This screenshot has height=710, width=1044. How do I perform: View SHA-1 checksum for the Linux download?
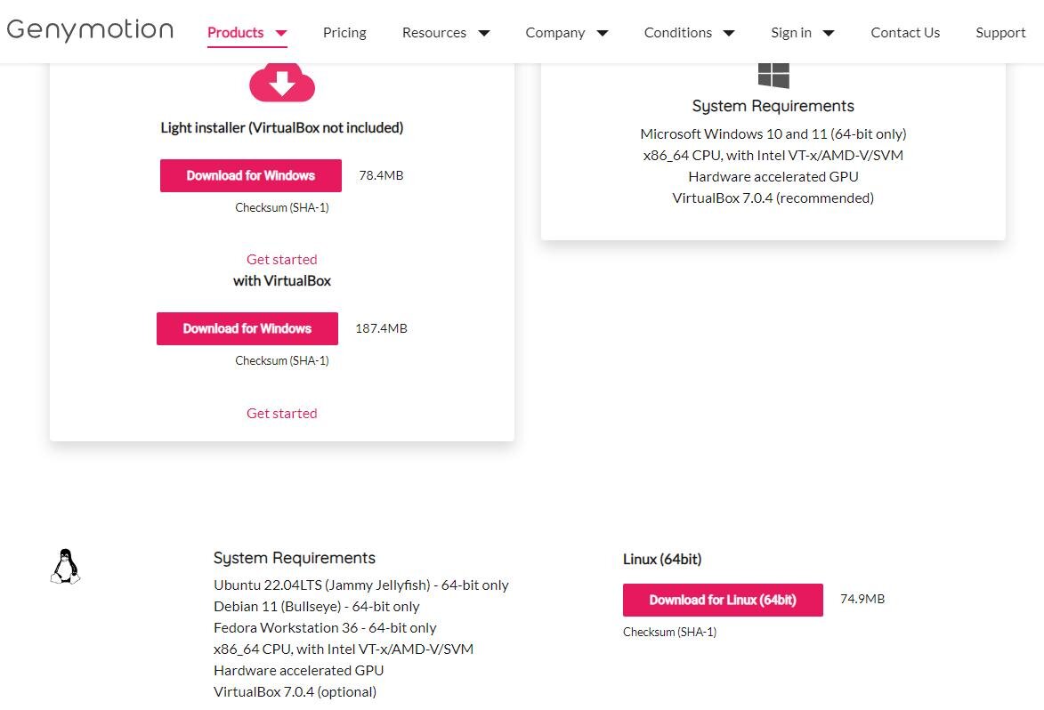click(x=669, y=632)
